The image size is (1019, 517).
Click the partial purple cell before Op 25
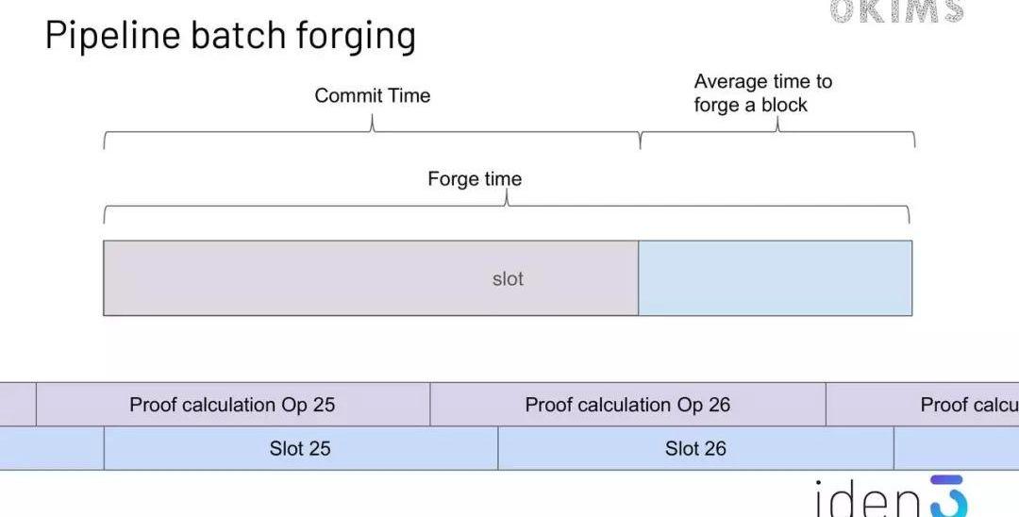coord(17,405)
